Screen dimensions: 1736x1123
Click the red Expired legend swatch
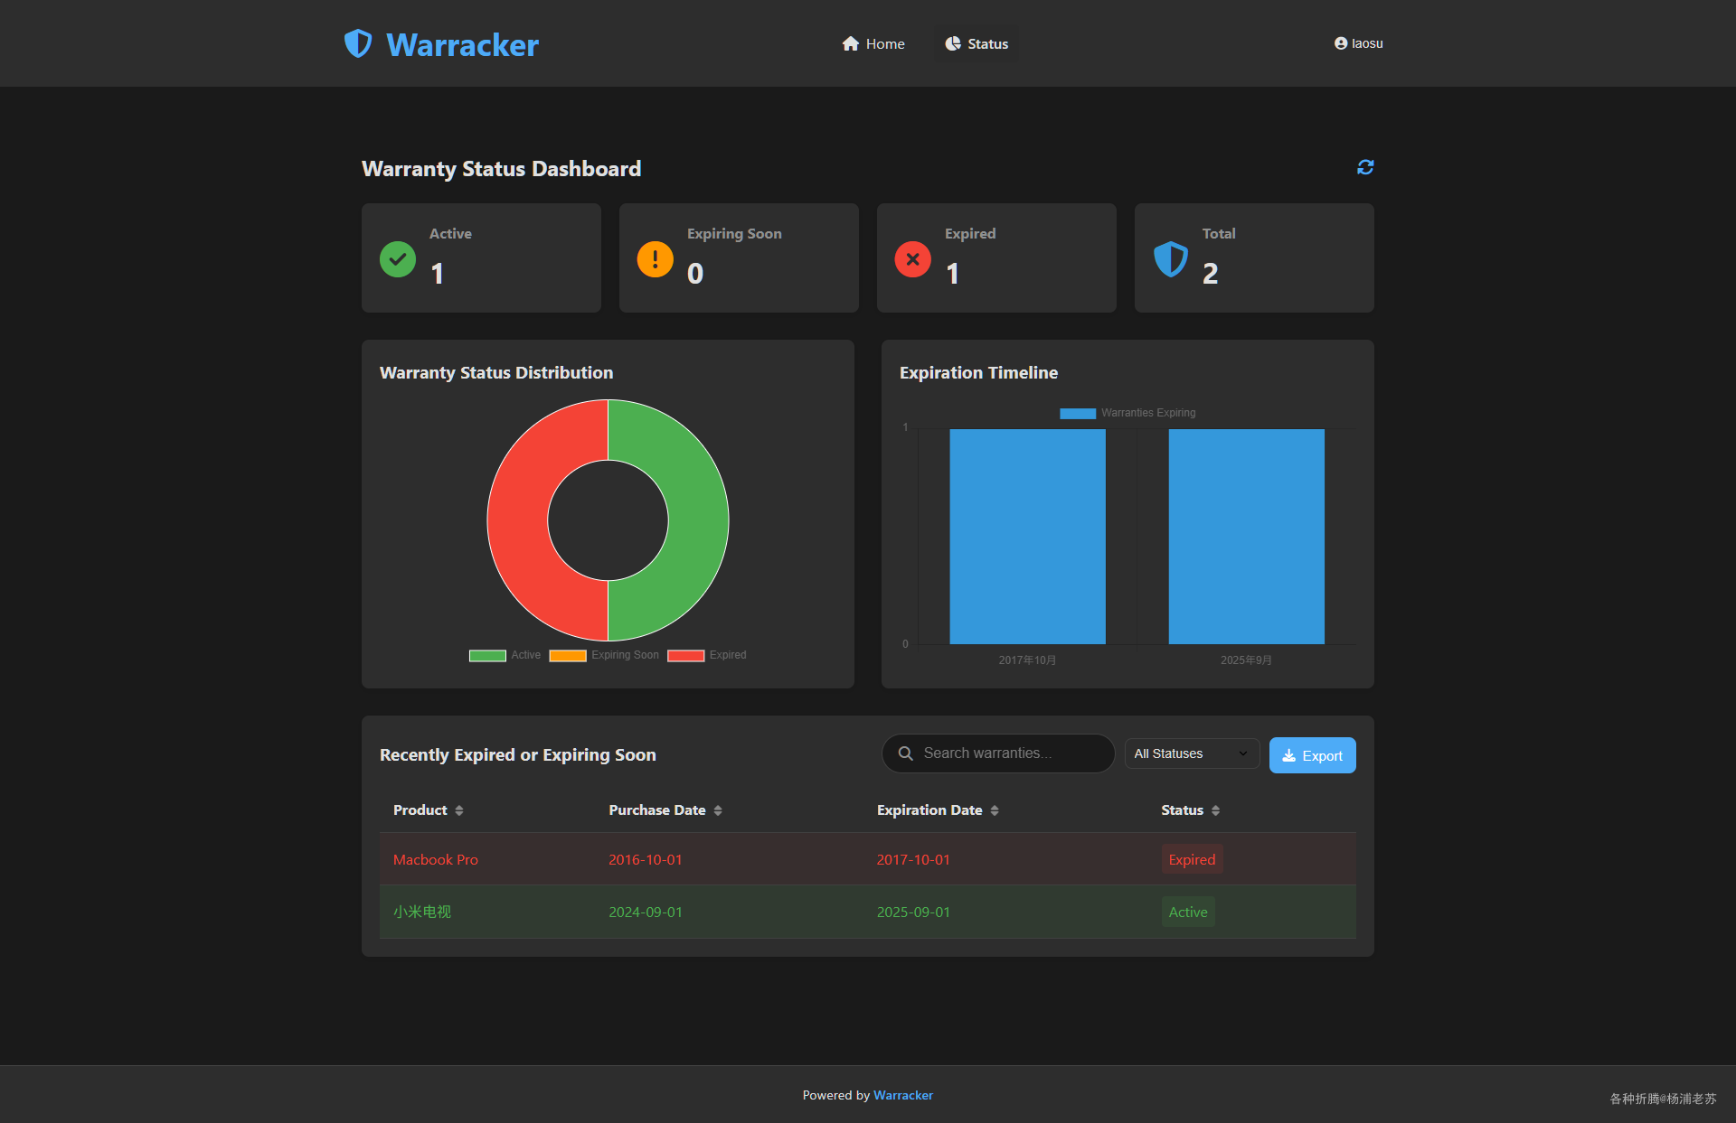686,655
